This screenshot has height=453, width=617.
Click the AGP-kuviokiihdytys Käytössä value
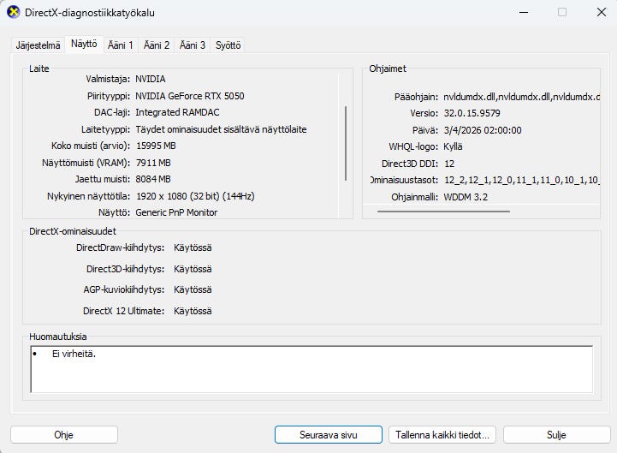pyautogui.click(x=193, y=290)
